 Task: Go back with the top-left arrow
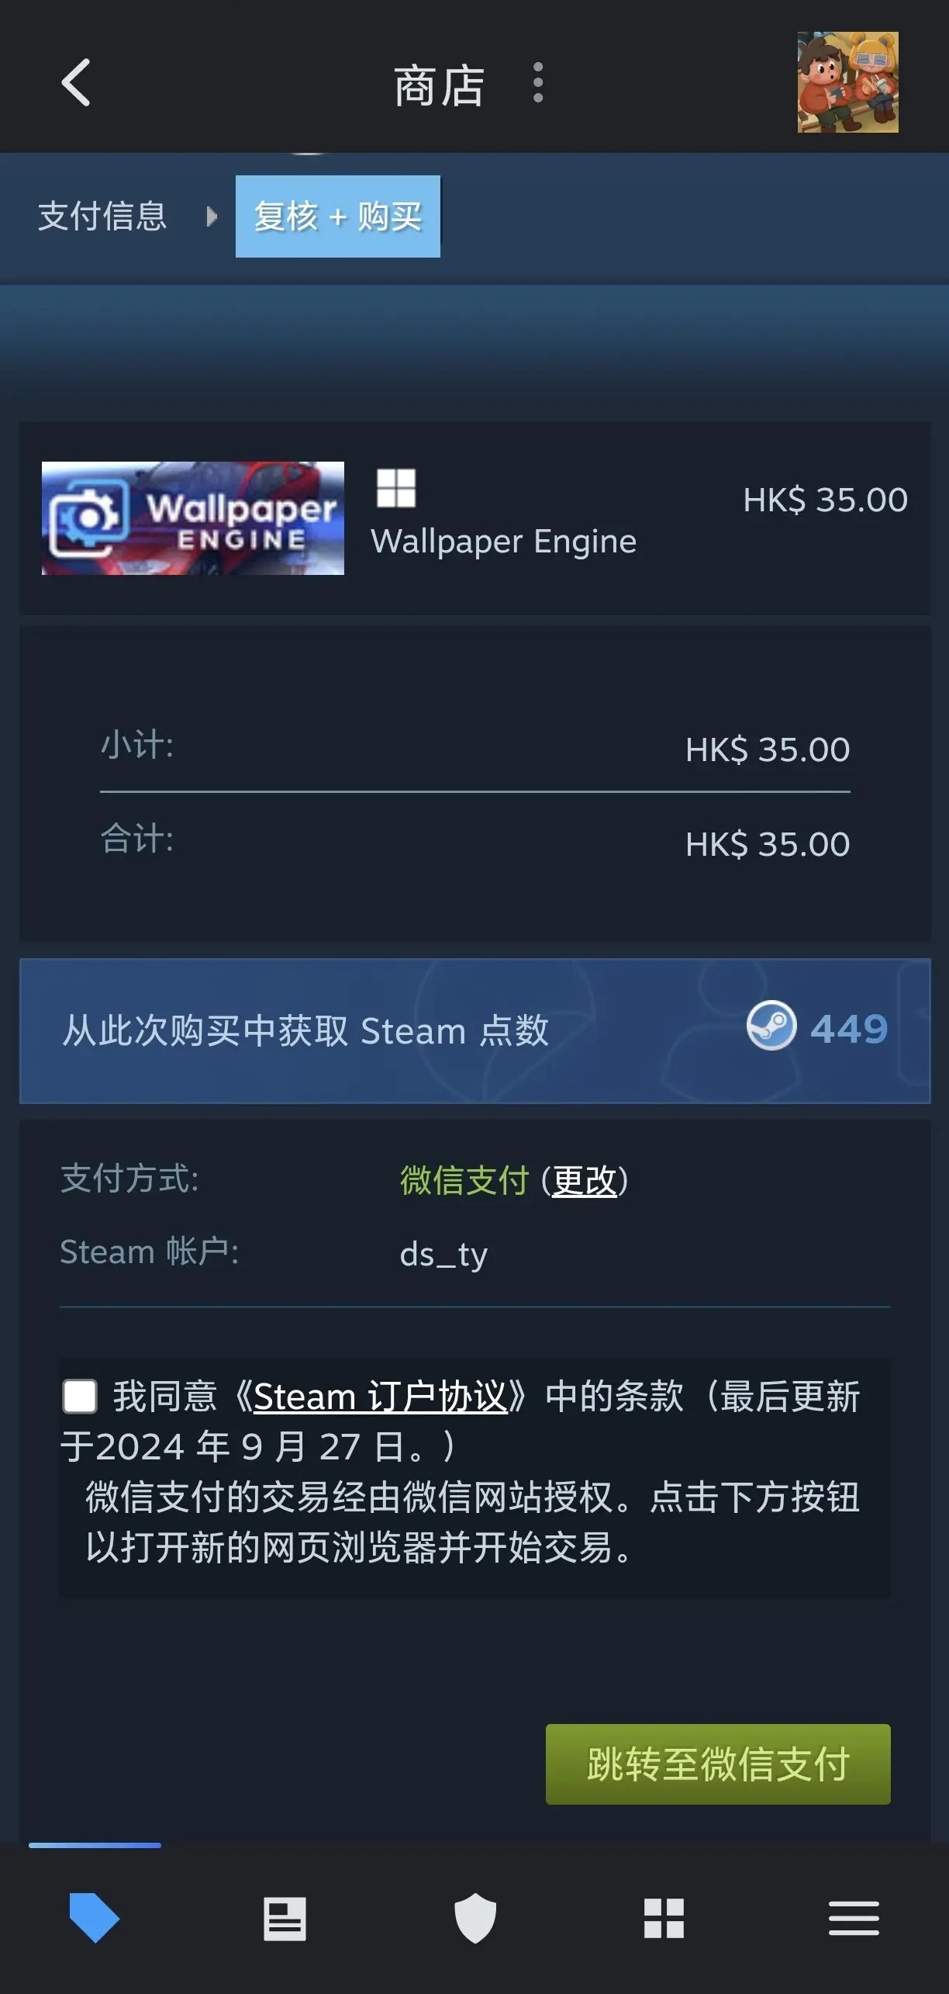click(x=76, y=82)
